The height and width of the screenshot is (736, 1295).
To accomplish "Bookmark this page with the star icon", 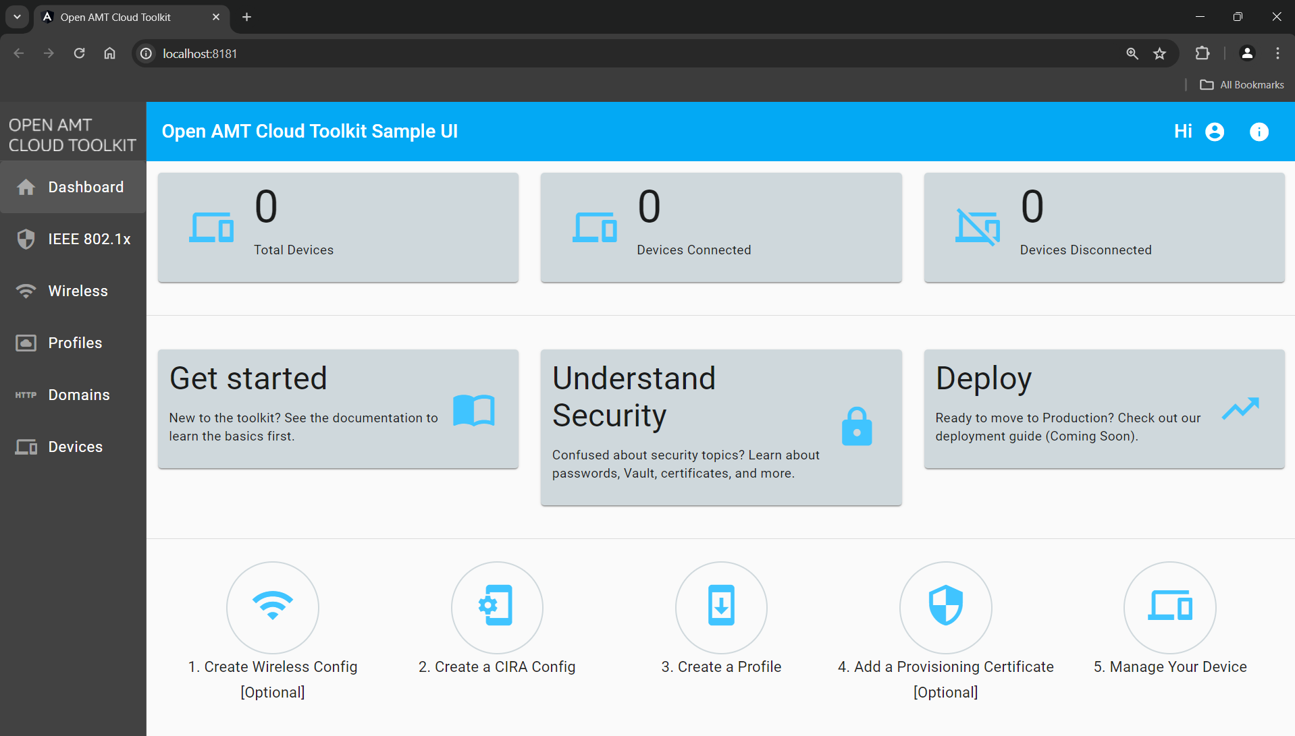I will click(x=1159, y=53).
